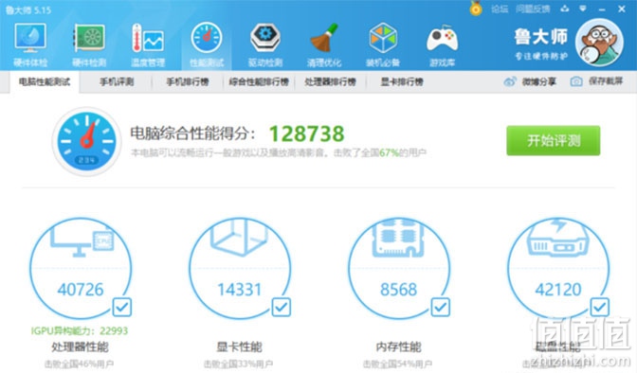Open the 装机必备 cube icon
Viewport: 637px width, 373px height.
coord(383,38)
